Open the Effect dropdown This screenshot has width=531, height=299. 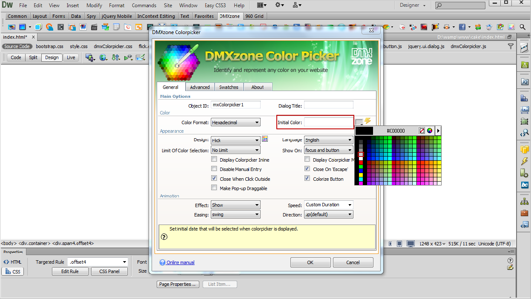click(235, 205)
